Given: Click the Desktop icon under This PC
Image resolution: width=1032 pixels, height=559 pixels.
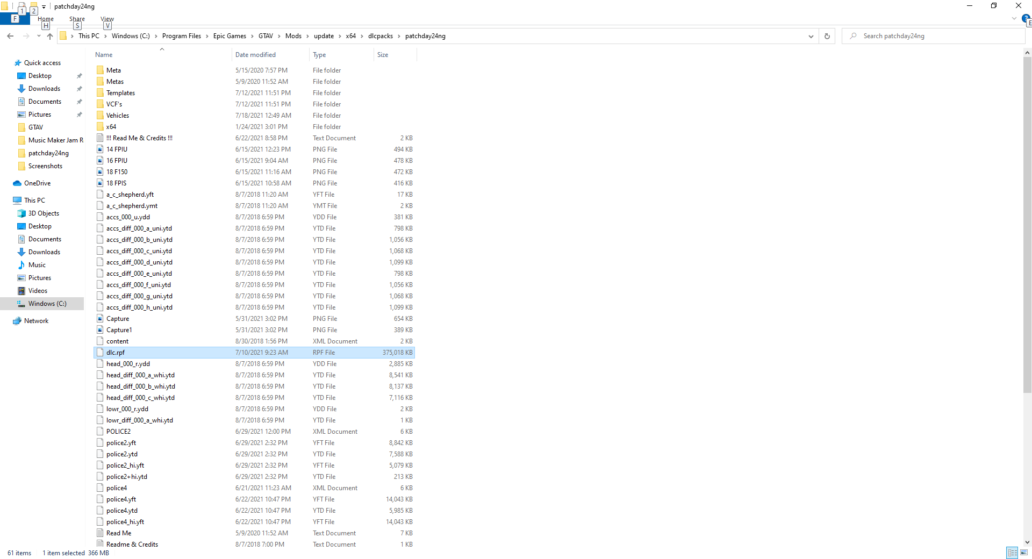Looking at the screenshot, I should tap(21, 226).
